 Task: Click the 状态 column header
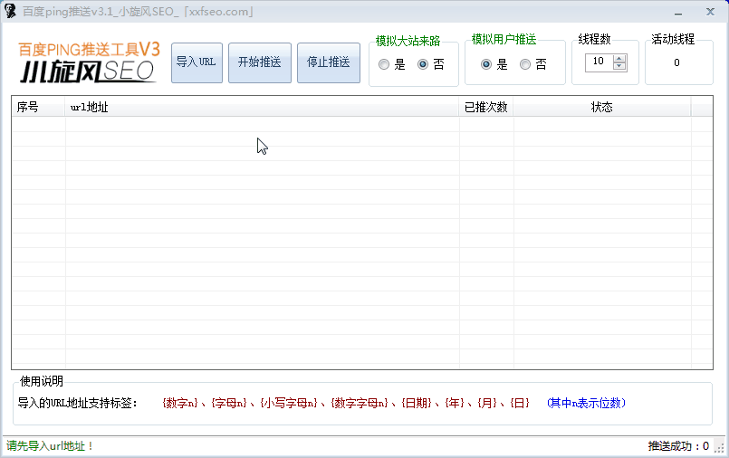[x=601, y=107]
